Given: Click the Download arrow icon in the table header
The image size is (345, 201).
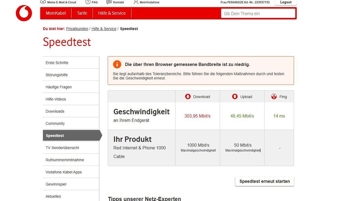Looking at the screenshot, I should (188, 96).
